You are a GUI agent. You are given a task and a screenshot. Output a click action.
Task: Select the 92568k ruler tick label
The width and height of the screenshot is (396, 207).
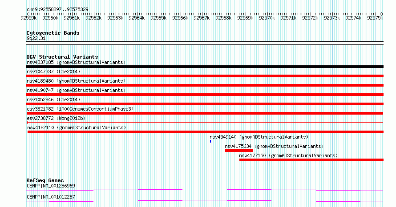coord(223,18)
